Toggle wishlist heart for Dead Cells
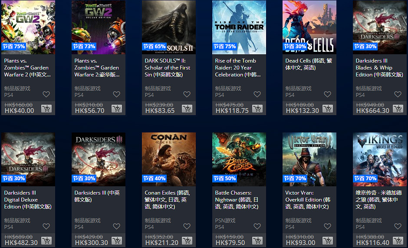The width and height of the screenshot is (408, 248). click(327, 94)
